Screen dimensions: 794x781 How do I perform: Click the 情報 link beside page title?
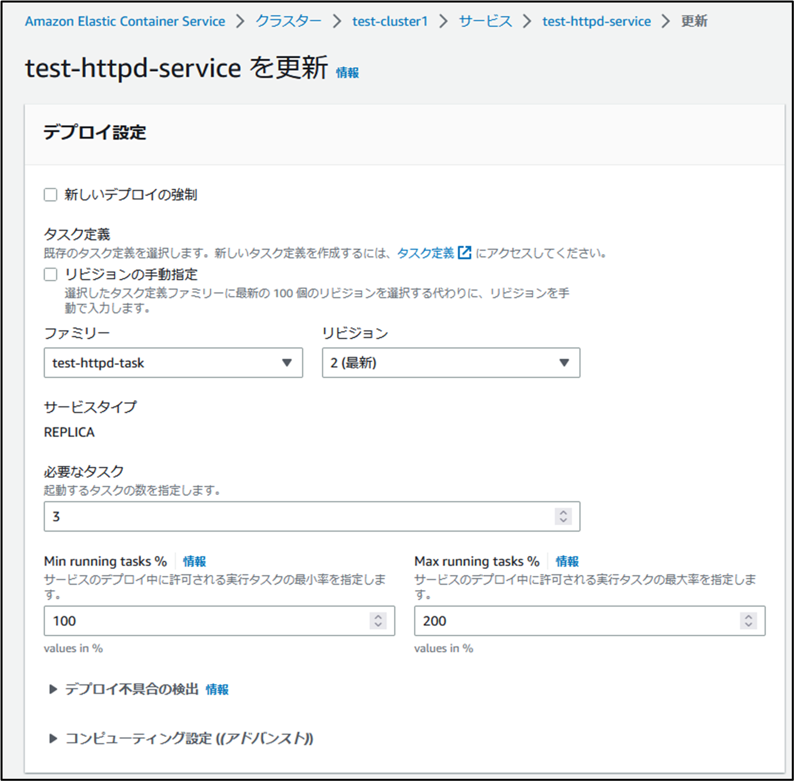(x=347, y=73)
